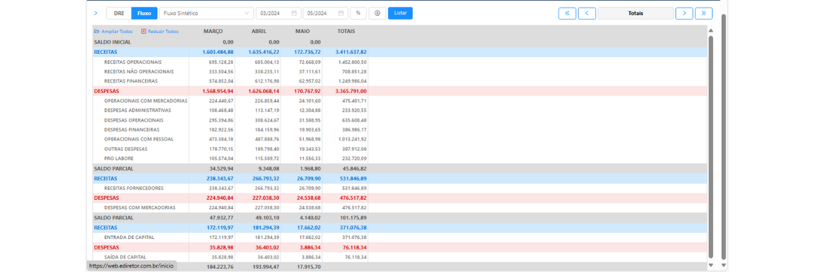
Task: Select PRO LABORE row
Action: point(399,159)
